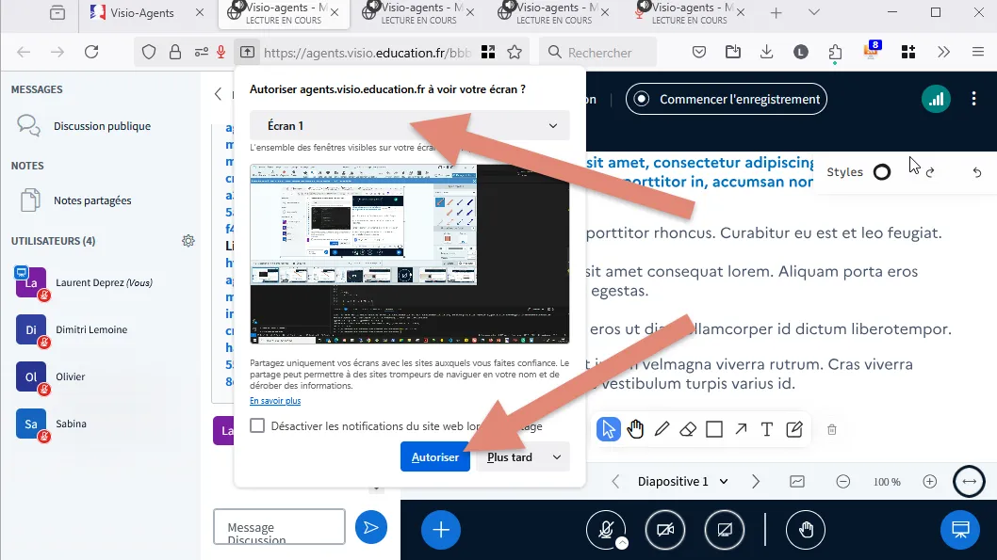Collapse the chat panel with back chevron

pyautogui.click(x=218, y=94)
